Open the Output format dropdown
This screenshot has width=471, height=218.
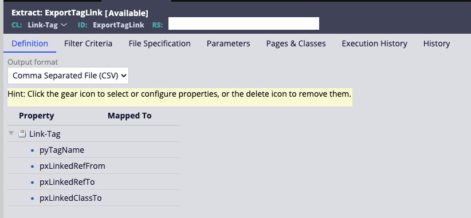point(68,76)
